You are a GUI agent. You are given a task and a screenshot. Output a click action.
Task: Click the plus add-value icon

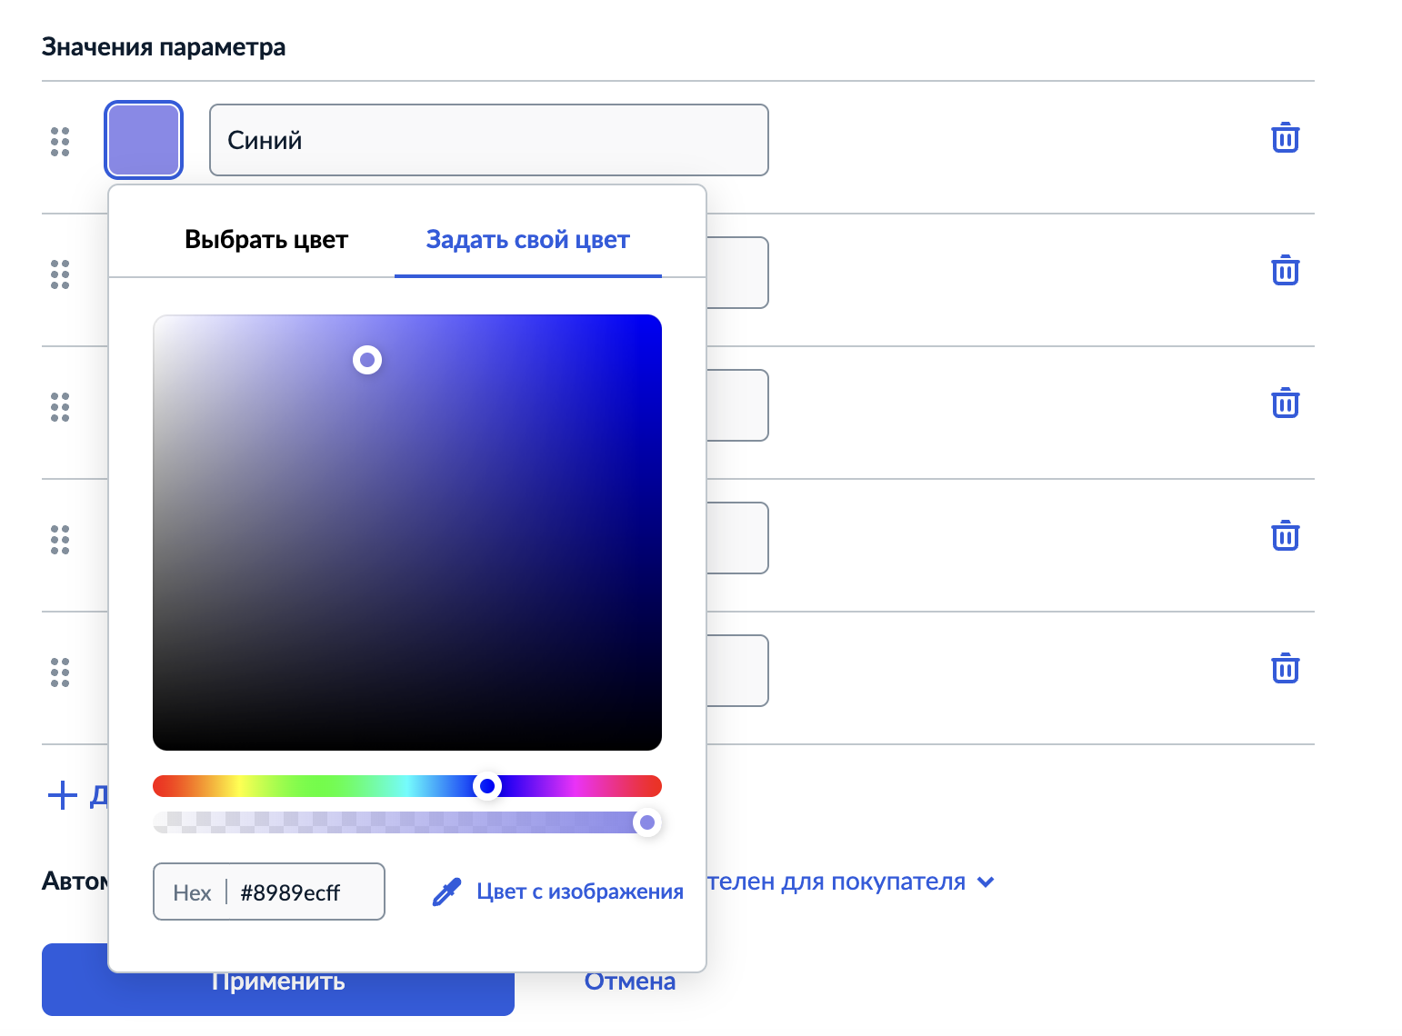click(62, 795)
